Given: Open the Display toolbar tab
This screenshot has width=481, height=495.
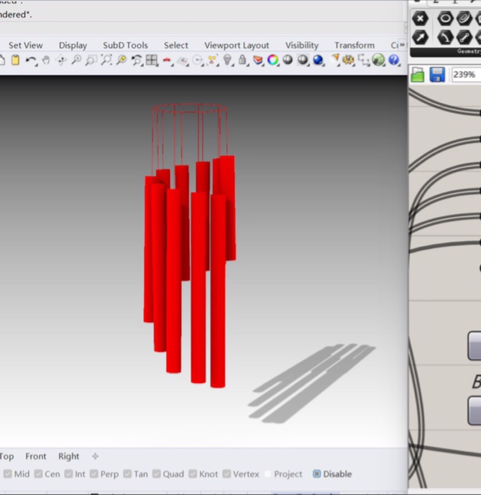Looking at the screenshot, I should pyautogui.click(x=73, y=45).
